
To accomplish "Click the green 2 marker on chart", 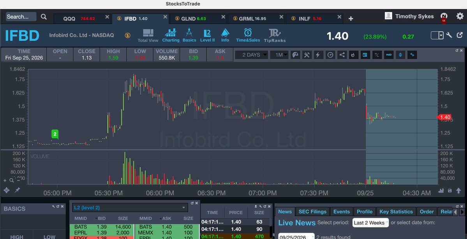I will [x=55, y=134].
